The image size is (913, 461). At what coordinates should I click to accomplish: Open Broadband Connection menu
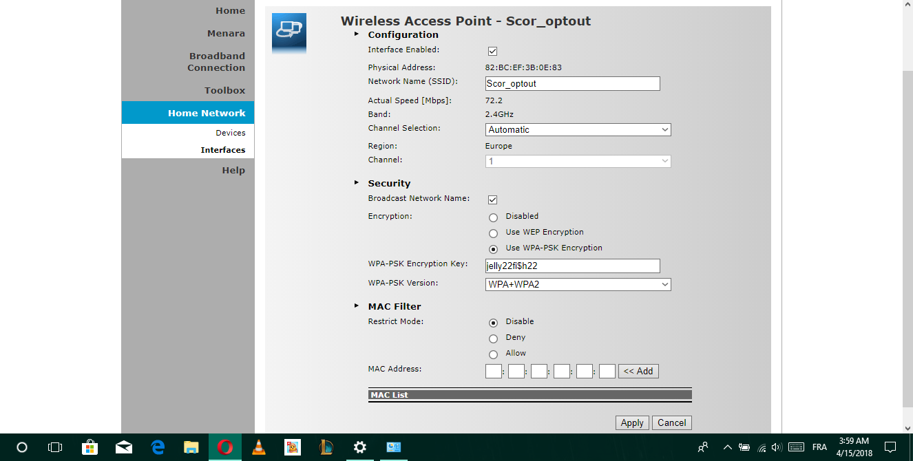click(216, 62)
